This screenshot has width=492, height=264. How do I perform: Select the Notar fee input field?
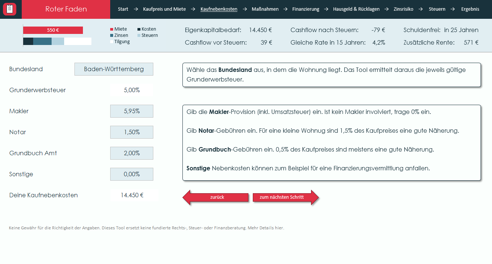[x=132, y=132]
